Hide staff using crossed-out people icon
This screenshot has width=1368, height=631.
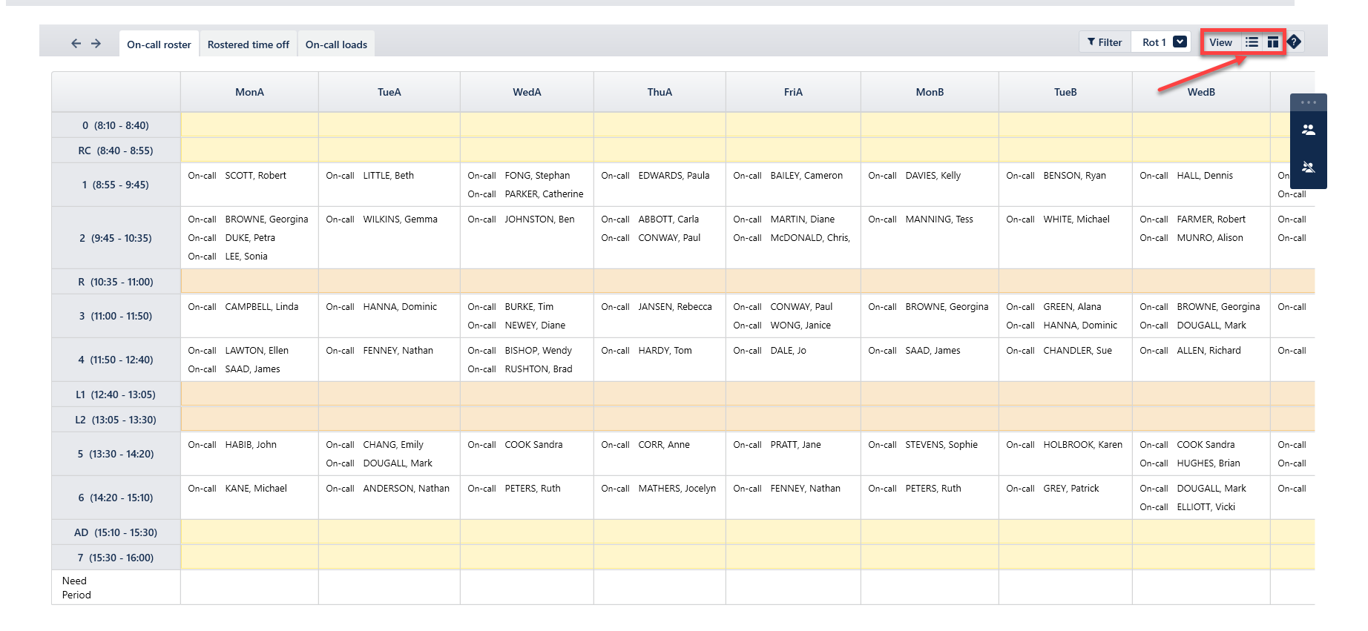pyautogui.click(x=1309, y=168)
